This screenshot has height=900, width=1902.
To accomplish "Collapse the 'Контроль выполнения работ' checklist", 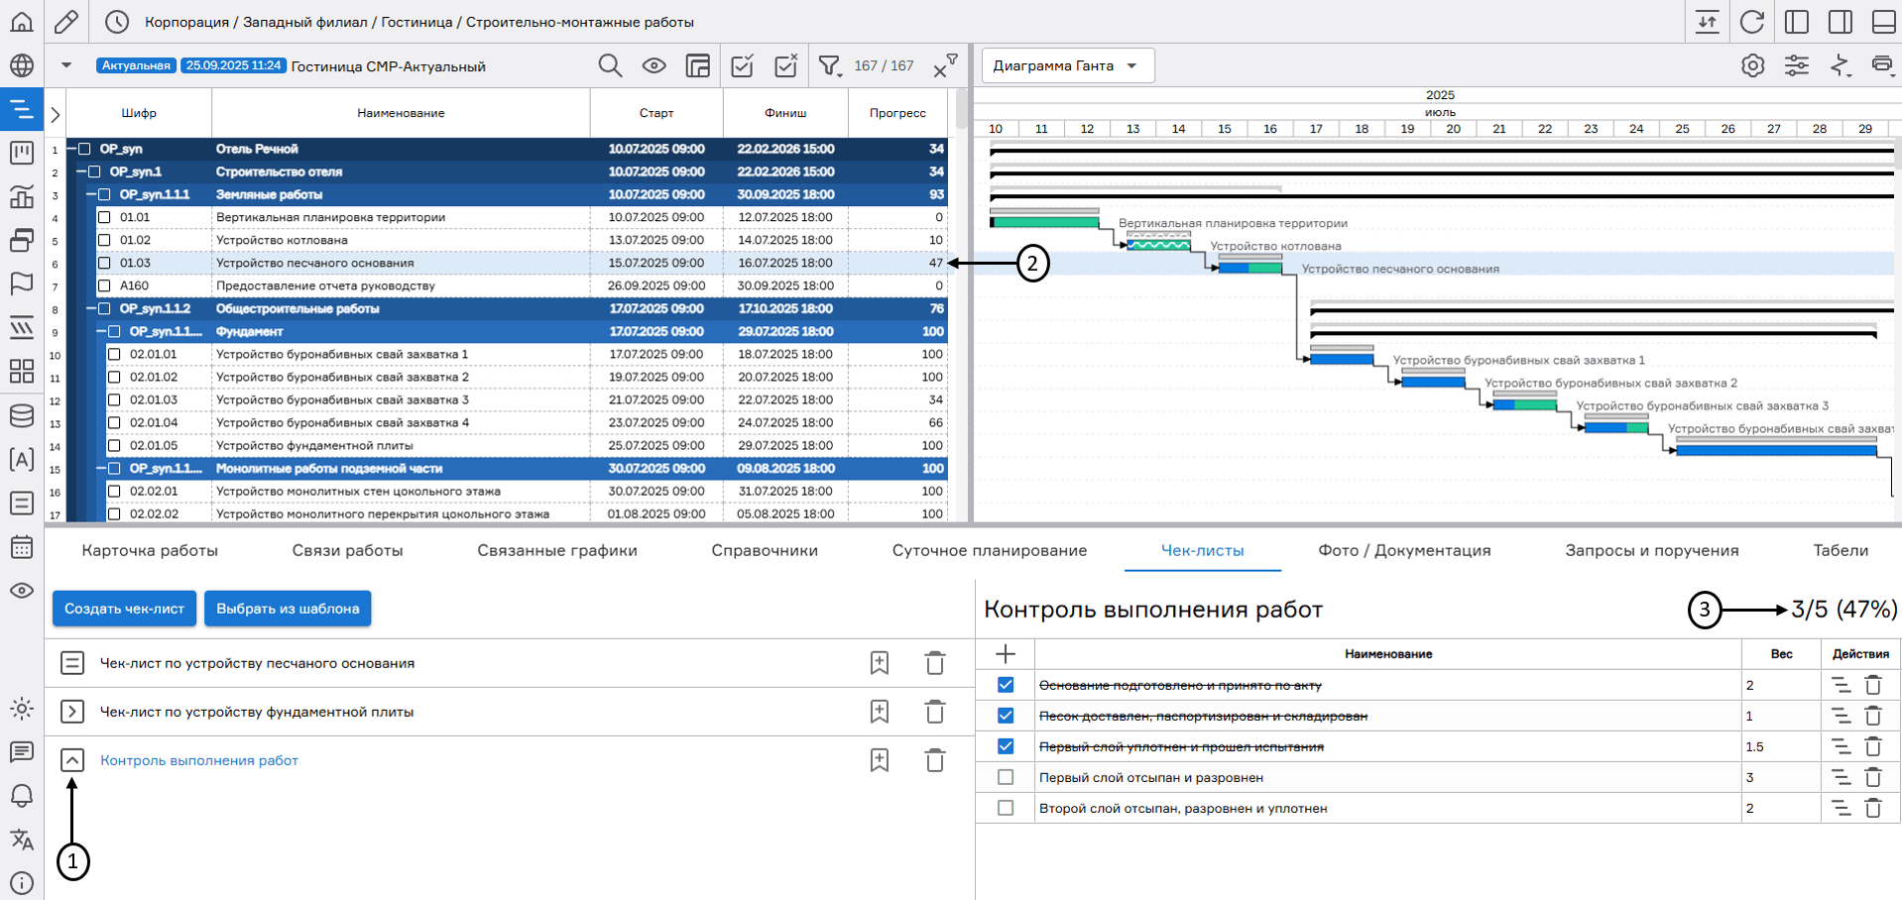I will [72, 760].
